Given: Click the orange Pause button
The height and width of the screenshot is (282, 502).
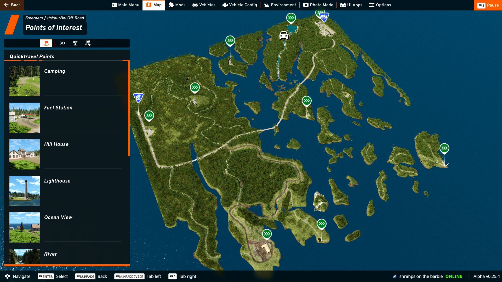Looking at the screenshot, I should coord(488,5).
